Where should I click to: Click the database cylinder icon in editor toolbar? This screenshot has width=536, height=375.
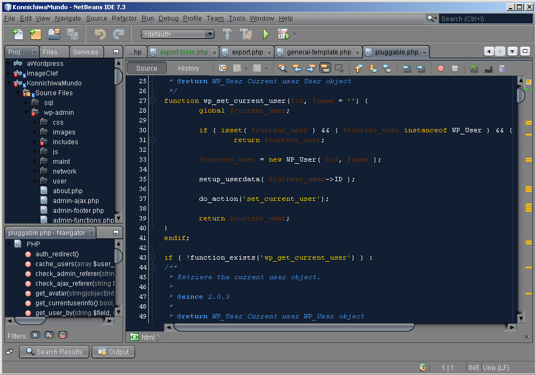coord(502,69)
